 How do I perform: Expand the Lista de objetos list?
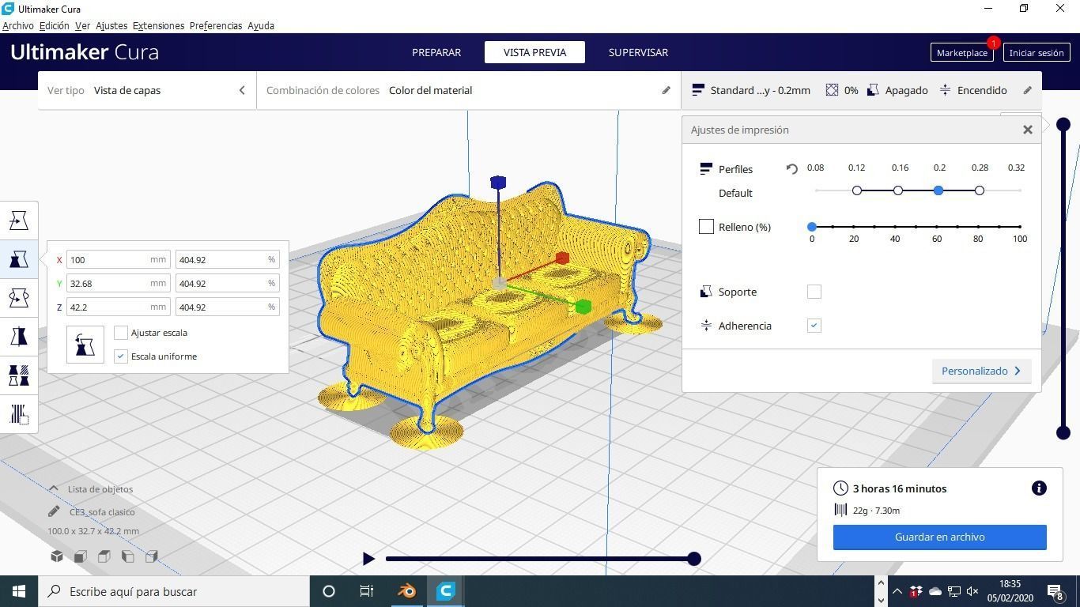coord(89,489)
